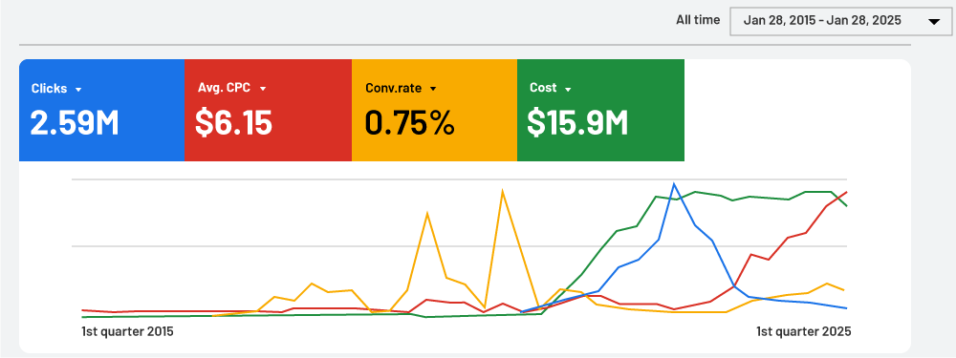Screen dimensions: 956x358
Task: Open the Clicks metric dropdown arrow
Action: tap(78, 90)
